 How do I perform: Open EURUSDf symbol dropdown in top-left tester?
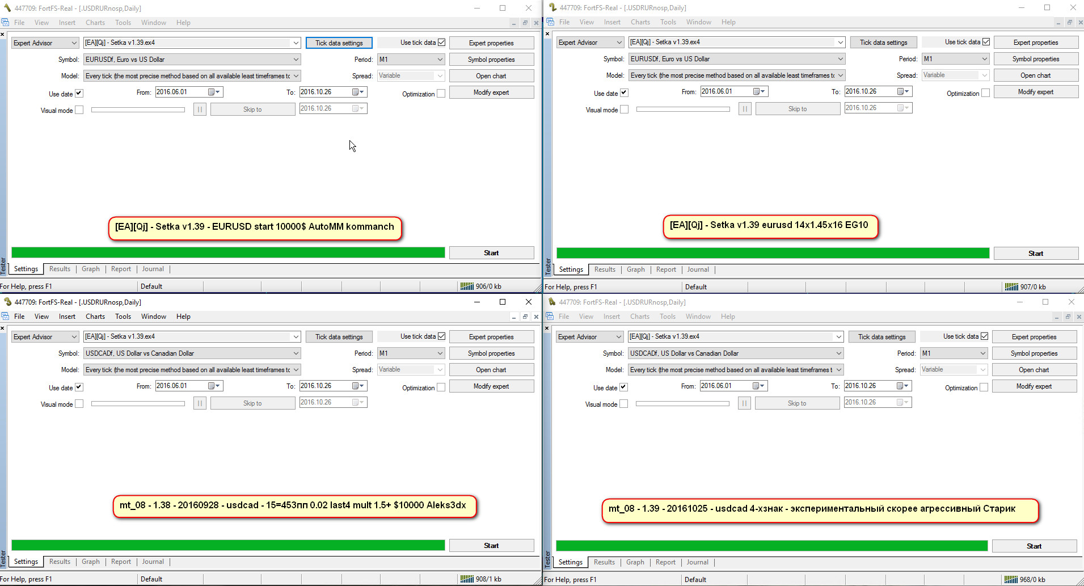tap(192, 60)
